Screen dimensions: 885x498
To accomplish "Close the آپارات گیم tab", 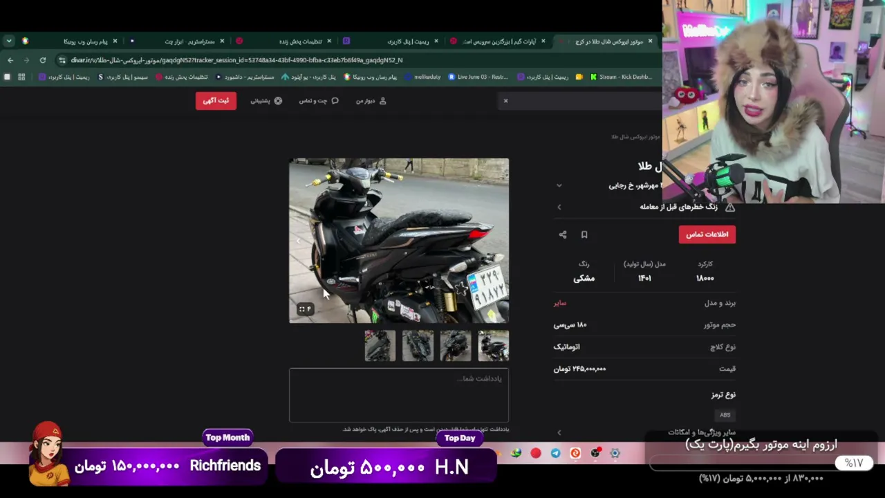I will point(543,41).
